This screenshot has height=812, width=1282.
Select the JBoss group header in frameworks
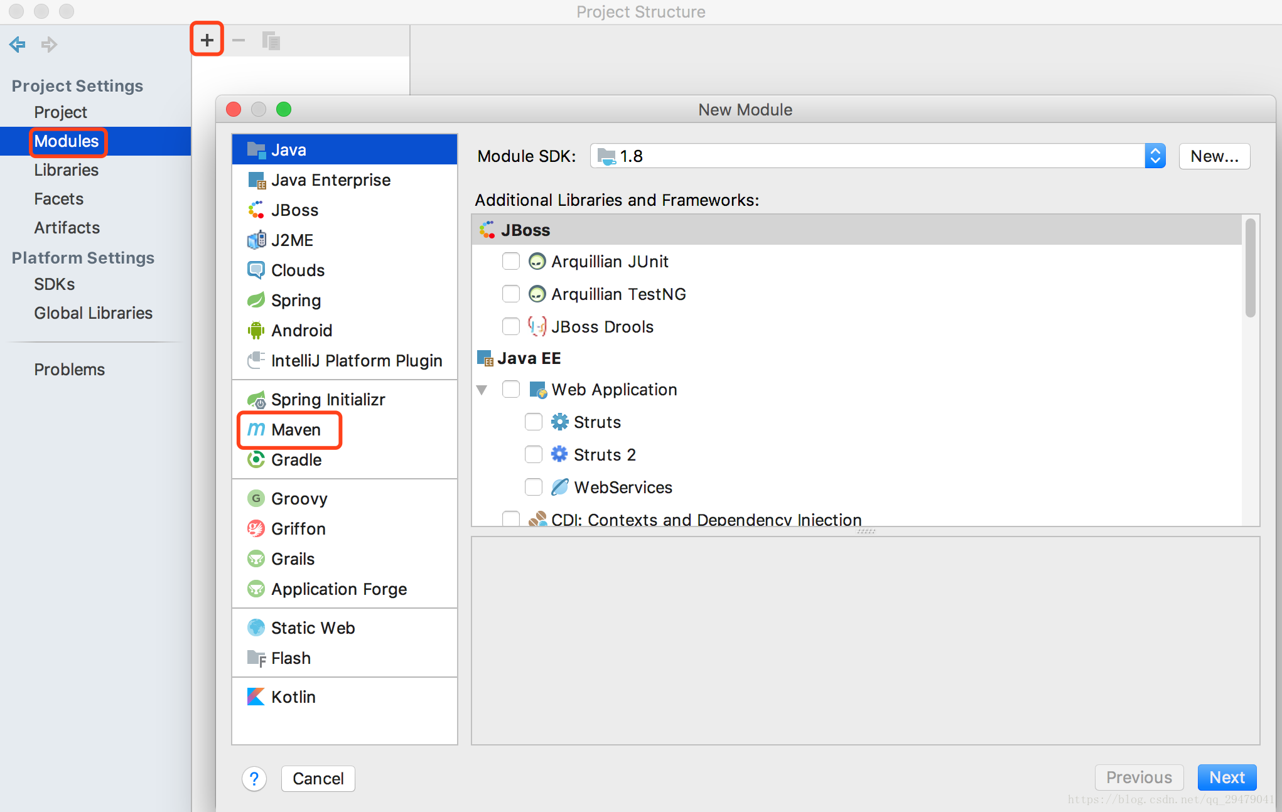click(857, 230)
